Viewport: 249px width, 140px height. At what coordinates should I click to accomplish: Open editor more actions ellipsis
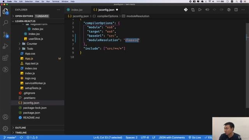[243, 10]
